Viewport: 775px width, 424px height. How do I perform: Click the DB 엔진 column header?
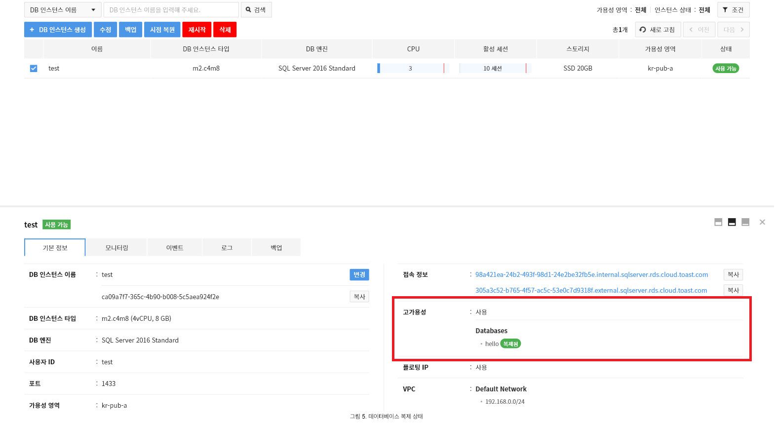pyautogui.click(x=317, y=49)
